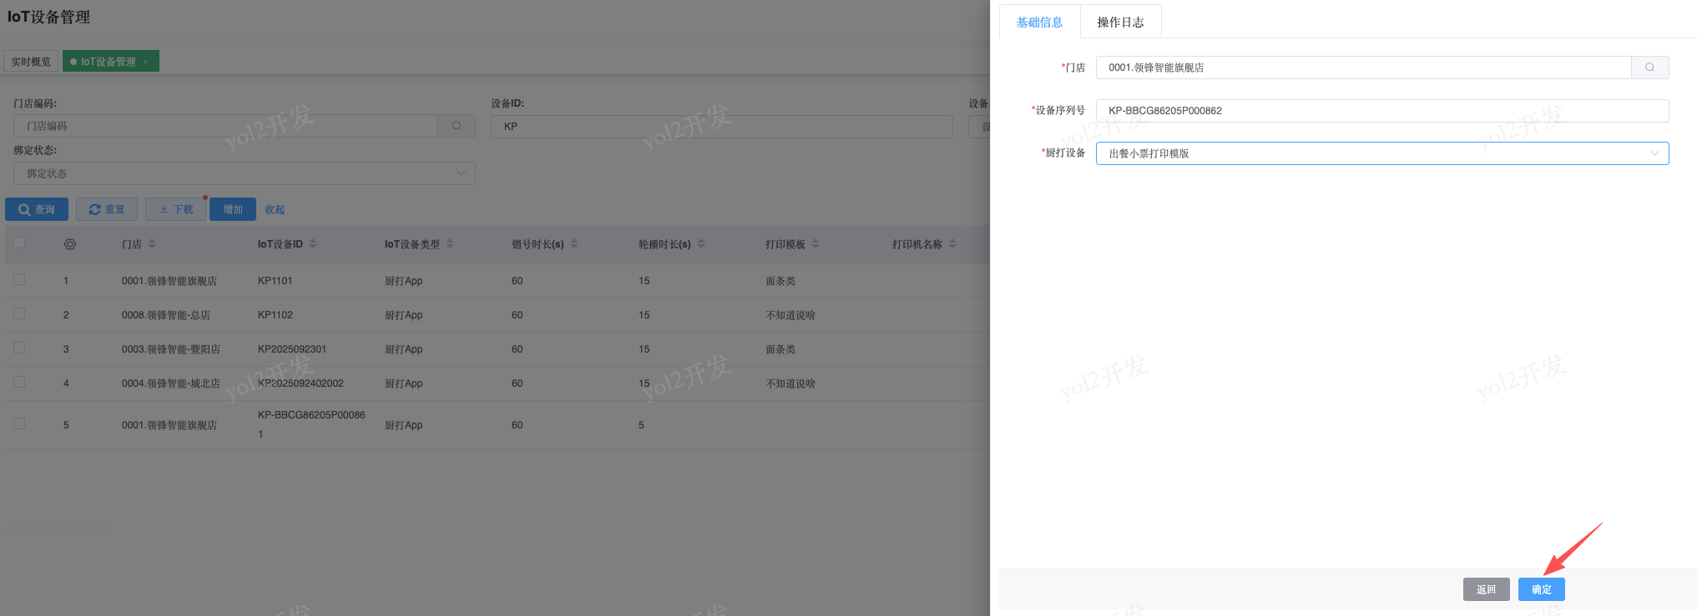Click the store search magnifier icon in drawer
The height and width of the screenshot is (616, 1697).
tap(1649, 68)
